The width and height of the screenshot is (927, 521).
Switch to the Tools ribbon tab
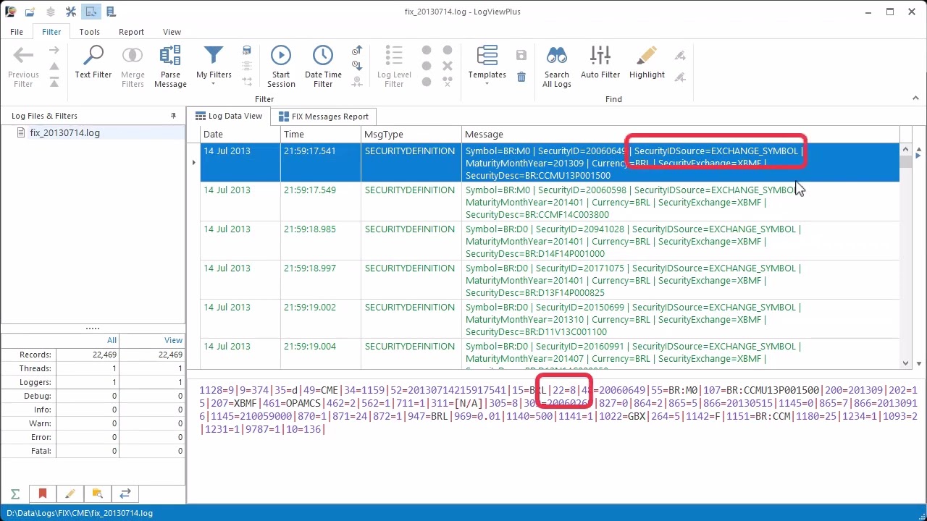pos(90,32)
